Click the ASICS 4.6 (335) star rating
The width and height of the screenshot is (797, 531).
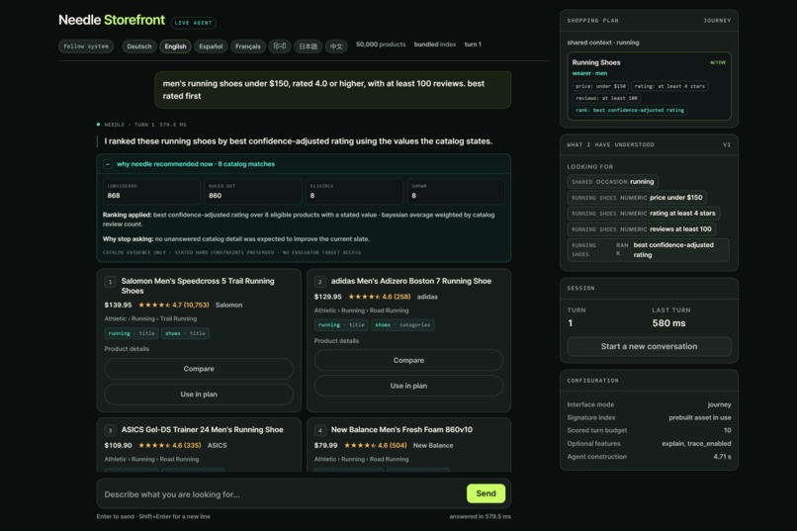(170, 446)
